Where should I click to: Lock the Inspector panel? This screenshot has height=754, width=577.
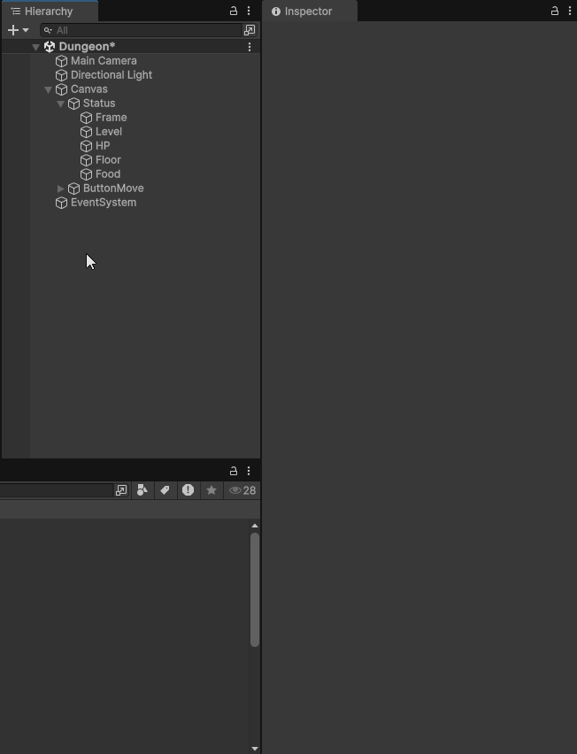[x=554, y=11]
